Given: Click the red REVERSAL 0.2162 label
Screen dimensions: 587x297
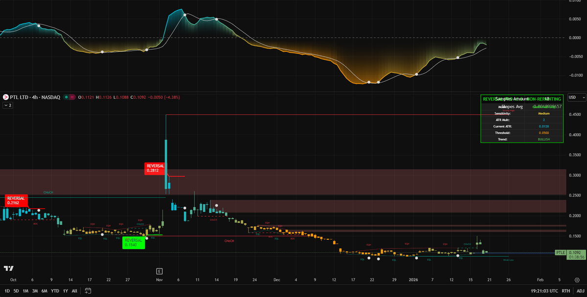Looking at the screenshot, I should (x=17, y=200).
